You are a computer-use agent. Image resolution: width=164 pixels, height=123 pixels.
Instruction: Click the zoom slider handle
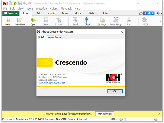(125, 119)
